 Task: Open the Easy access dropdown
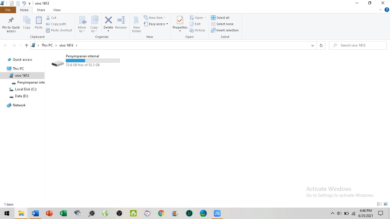(156, 24)
